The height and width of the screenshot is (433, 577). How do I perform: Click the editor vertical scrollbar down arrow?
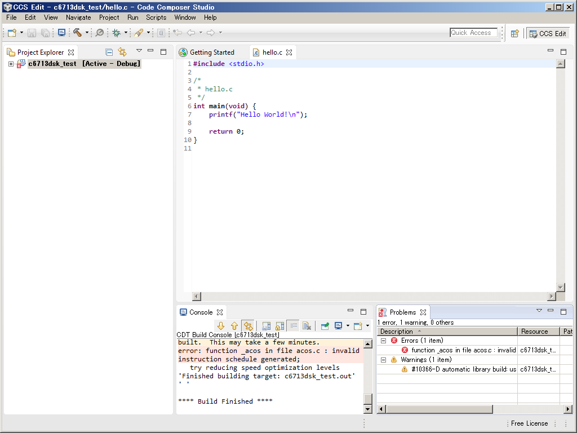point(561,287)
